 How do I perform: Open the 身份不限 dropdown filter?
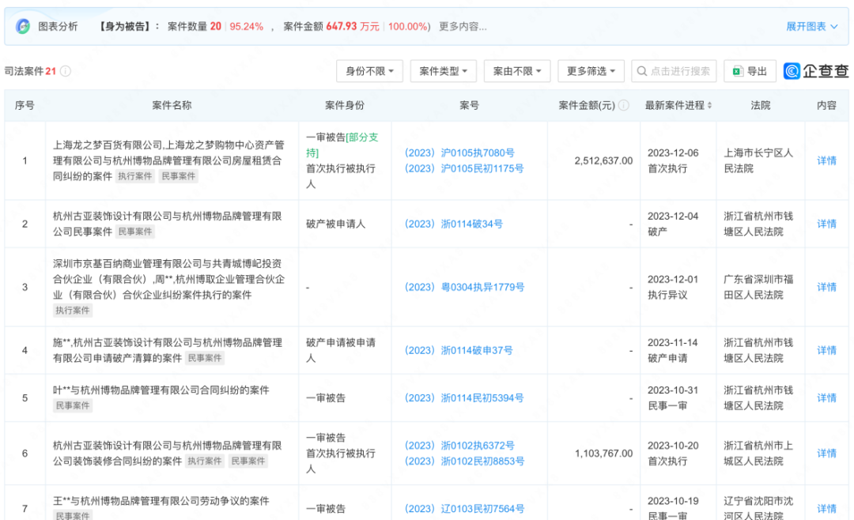tap(370, 71)
